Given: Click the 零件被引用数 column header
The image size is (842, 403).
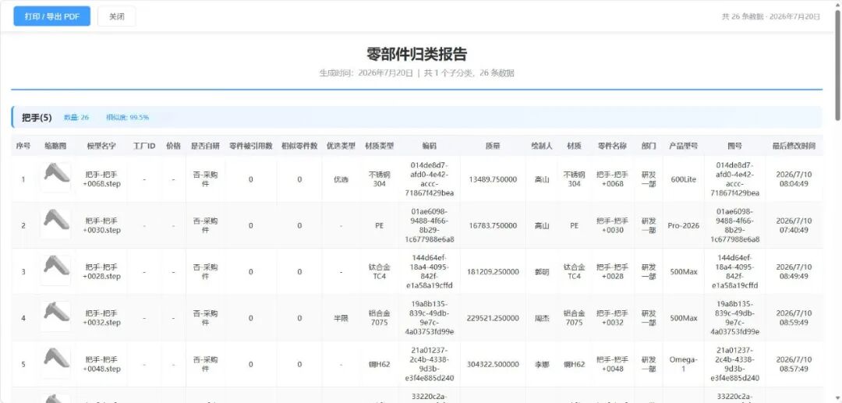Looking at the screenshot, I should pos(251,146).
